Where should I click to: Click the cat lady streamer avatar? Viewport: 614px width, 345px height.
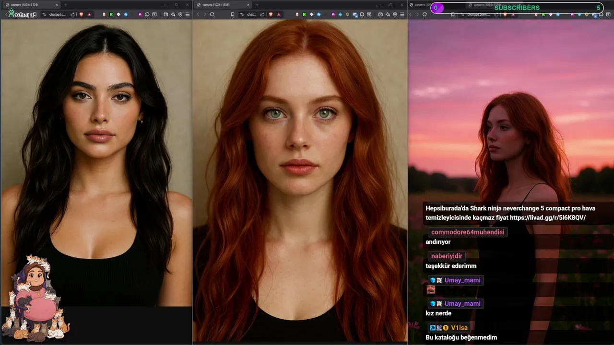36,298
